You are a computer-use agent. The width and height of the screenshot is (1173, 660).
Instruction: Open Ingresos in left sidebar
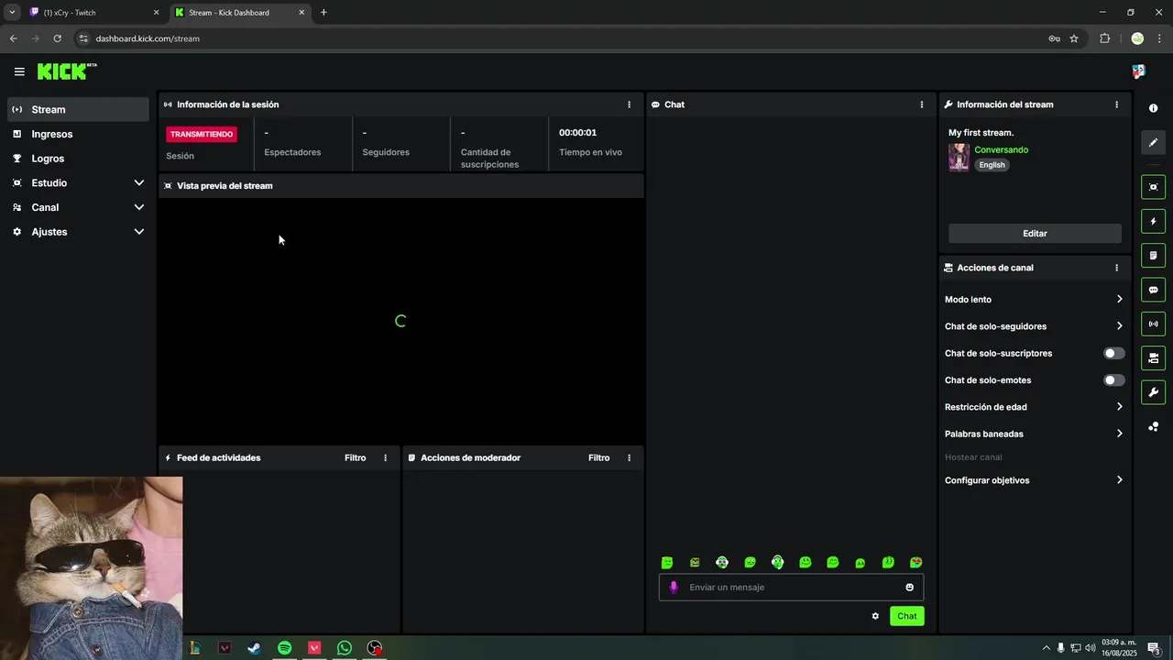[x=79, y=134]
